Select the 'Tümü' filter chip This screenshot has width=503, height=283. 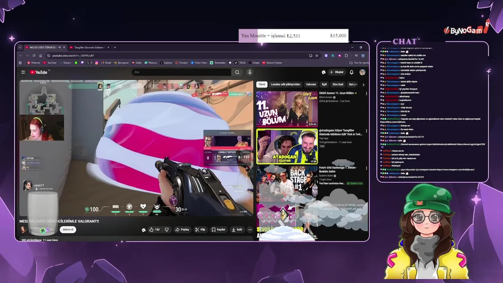[262, 85]
